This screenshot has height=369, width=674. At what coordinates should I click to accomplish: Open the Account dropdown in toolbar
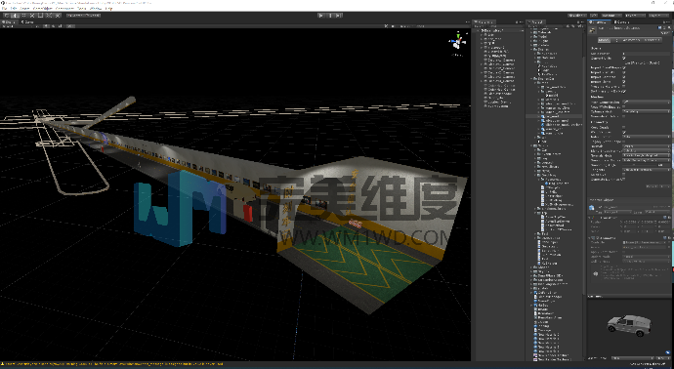click(611, 16)
